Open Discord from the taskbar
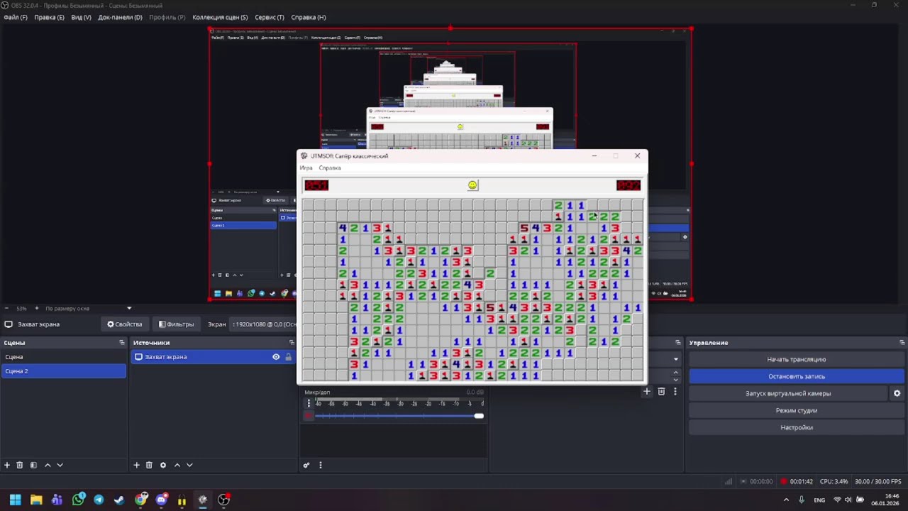The height and width of the screenshot is (511, 908). pyautogui.click(x=161, y=500)
